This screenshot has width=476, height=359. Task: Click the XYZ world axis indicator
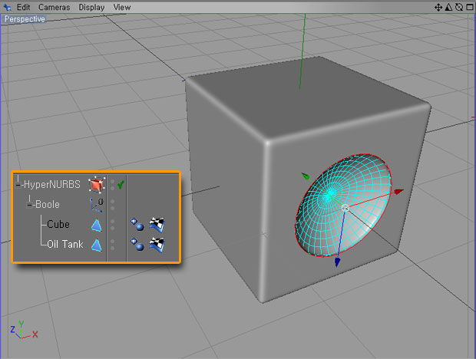tap(24, 330)
